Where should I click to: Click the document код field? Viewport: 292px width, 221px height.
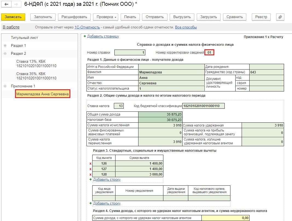click(x=267, y=78)
